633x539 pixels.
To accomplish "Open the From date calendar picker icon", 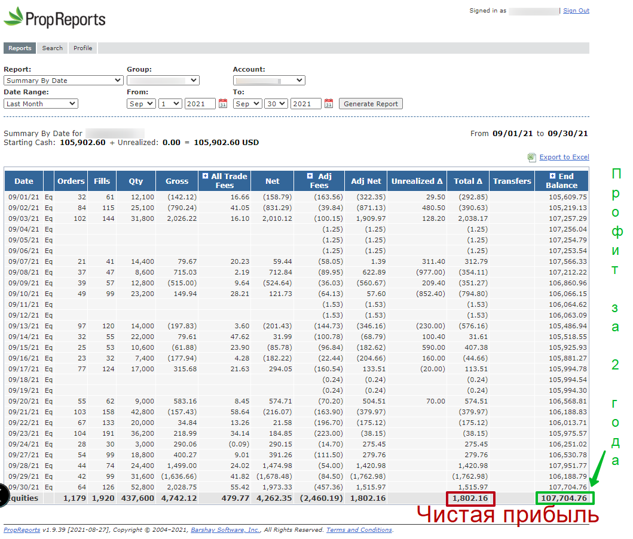I will pos(222,104).
